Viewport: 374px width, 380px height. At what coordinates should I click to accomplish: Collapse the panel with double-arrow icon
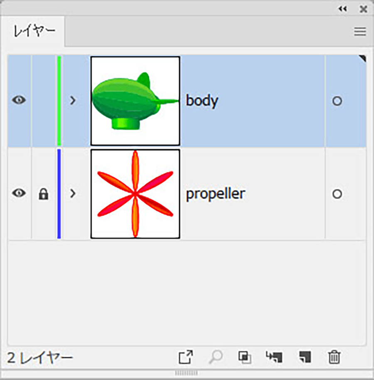click(x=343, y=9)
